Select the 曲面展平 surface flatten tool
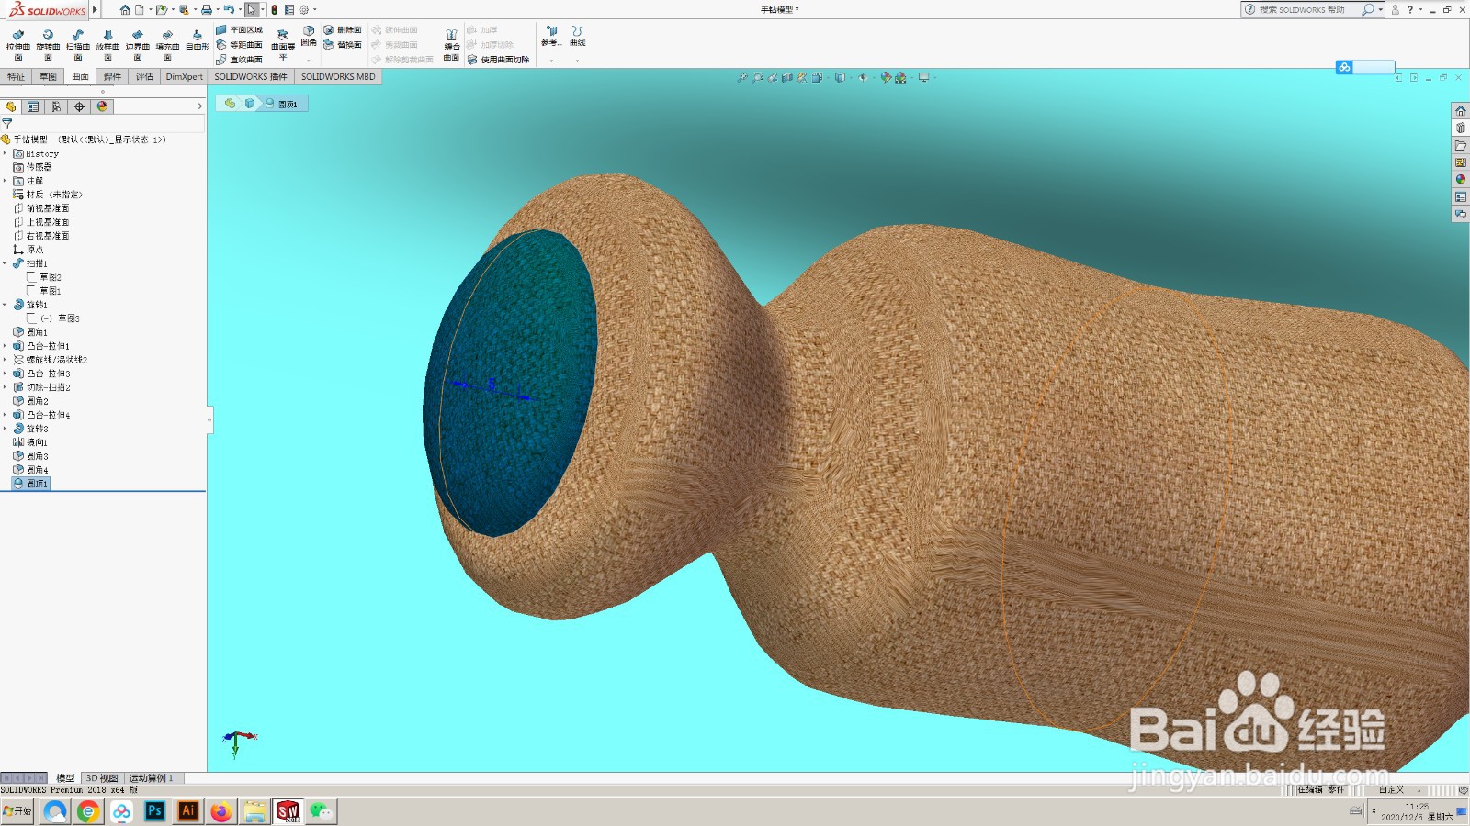This screenshot has height=826, width=1470. tap(283, 44)
